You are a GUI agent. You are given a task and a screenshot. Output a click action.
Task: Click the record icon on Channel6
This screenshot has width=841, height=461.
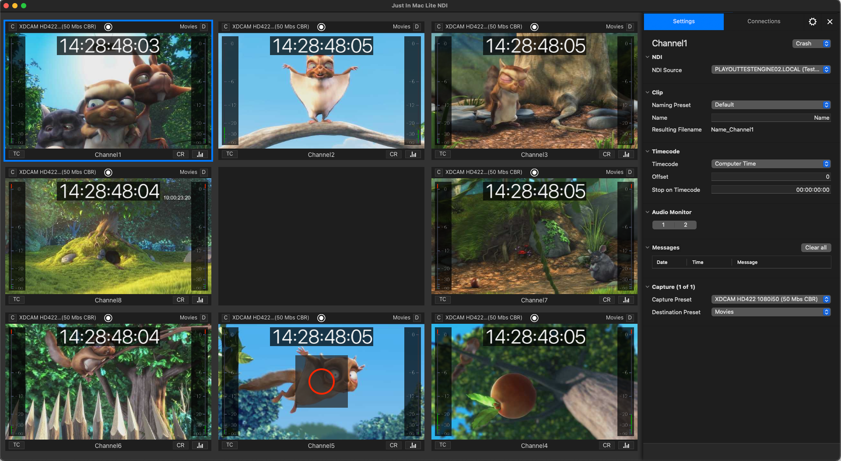tap(108, 318)
